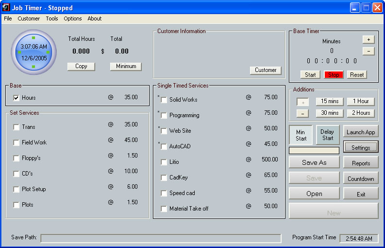The image size is (385, 248).
Task: Click the Litio rate 500.00
Action: tap(269, 159)
